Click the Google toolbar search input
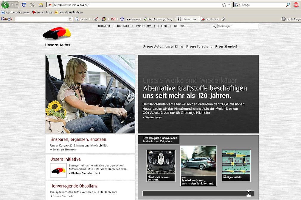301x200 pixels. point(42,19)
